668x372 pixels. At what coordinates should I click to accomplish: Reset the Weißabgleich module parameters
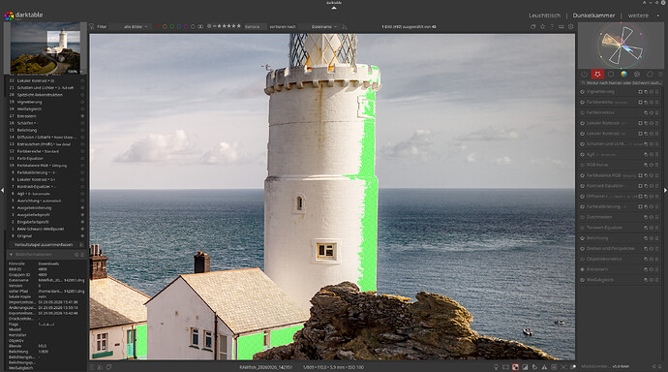click(651, 280)
